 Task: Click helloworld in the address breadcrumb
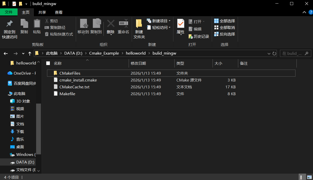pyautogui.click(x=136, y=53)
